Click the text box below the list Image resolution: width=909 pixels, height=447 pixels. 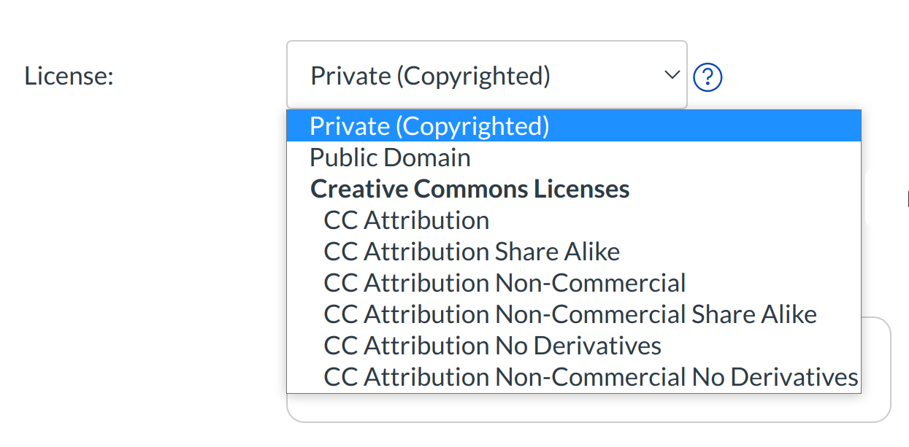coord(588,408)
